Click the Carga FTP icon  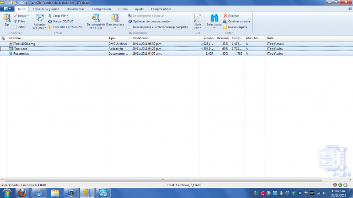[x=50, y=15]
